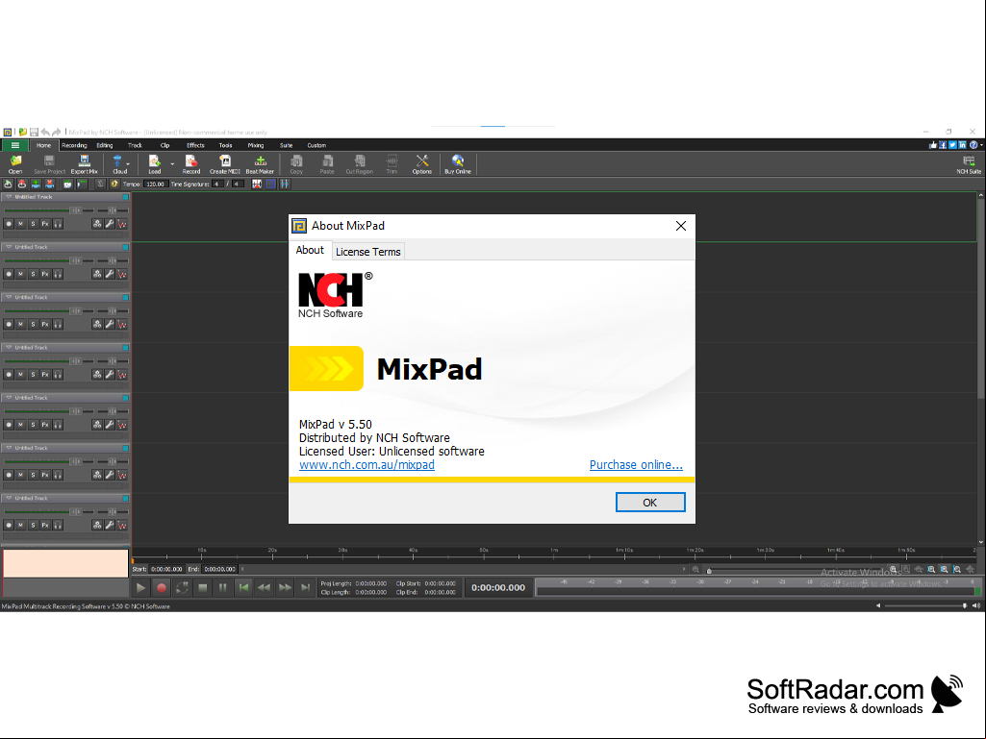The width and height of the screenshot is (986, 739).
Task: Click the automation curve icon on first Untitled Track
Action: click(122, 224)
